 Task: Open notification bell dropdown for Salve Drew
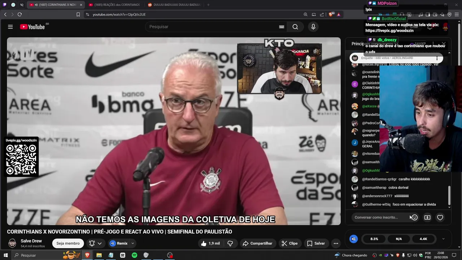(x=95, y=243)
